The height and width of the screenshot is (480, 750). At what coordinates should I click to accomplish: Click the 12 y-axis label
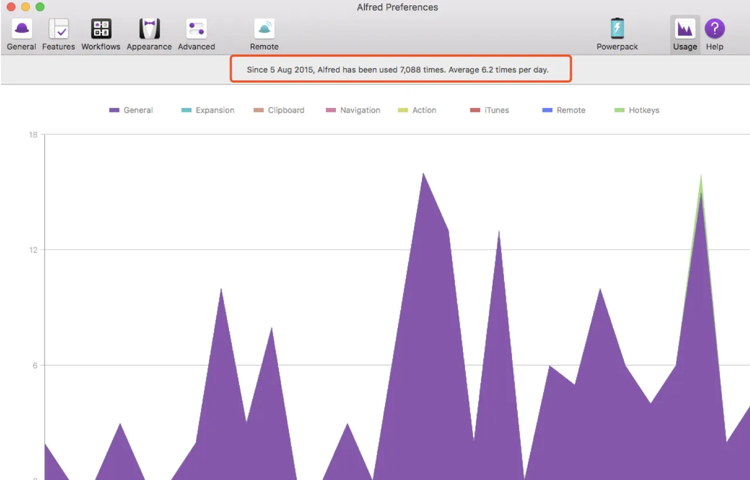[33, 250]
